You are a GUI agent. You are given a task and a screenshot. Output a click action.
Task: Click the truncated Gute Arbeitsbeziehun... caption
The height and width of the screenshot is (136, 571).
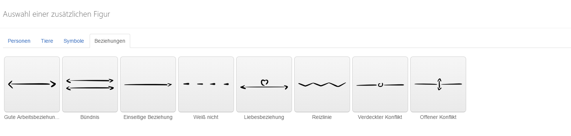click(32, 117)
